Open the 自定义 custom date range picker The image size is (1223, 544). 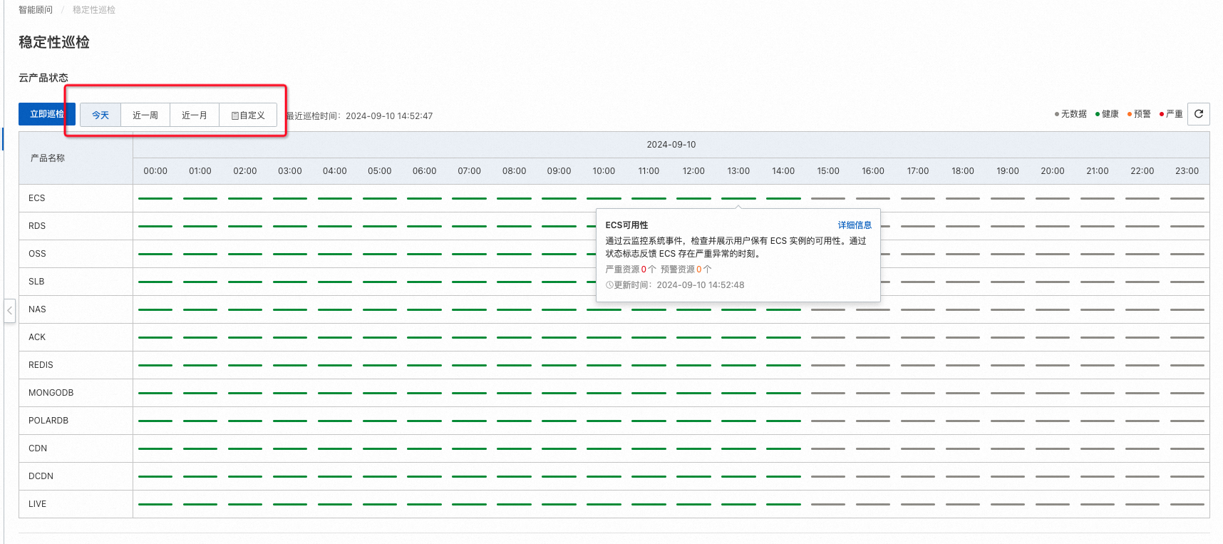click(x=248, y=115)
